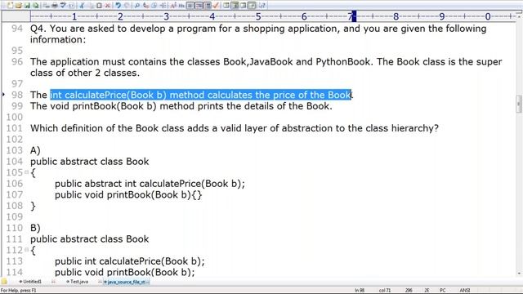Click 'For Help, press F1' status text

pos(18,291)
